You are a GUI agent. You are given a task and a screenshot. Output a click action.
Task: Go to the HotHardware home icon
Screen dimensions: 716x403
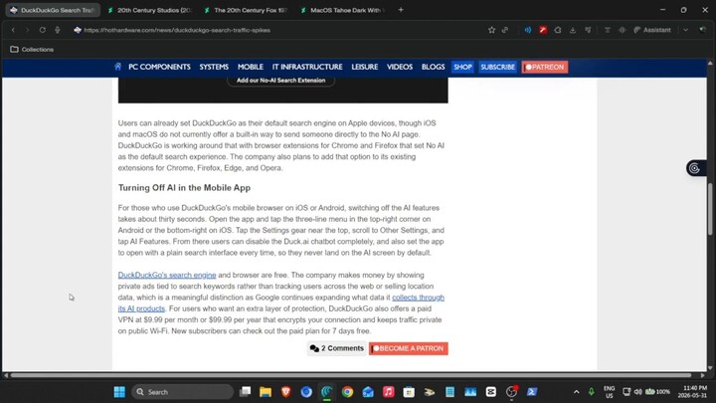point(117,67)
